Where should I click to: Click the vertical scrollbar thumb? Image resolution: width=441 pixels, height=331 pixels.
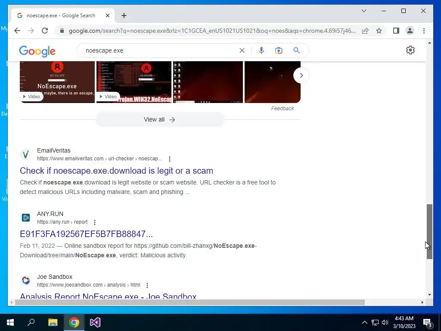(x=429, y=231)
